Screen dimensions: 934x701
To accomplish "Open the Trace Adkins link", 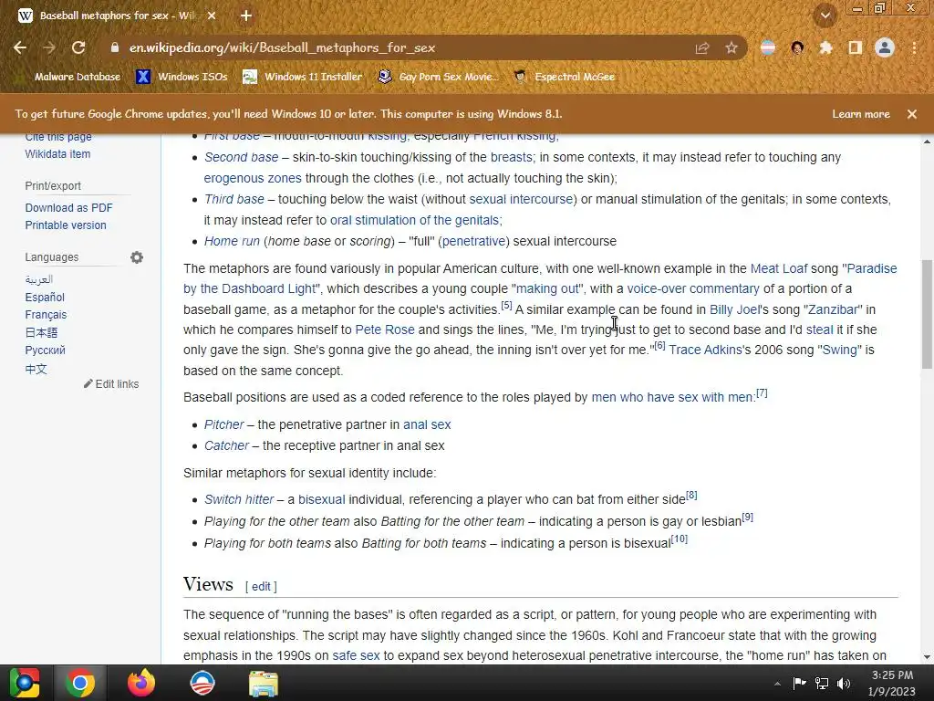I will [705, 350].
